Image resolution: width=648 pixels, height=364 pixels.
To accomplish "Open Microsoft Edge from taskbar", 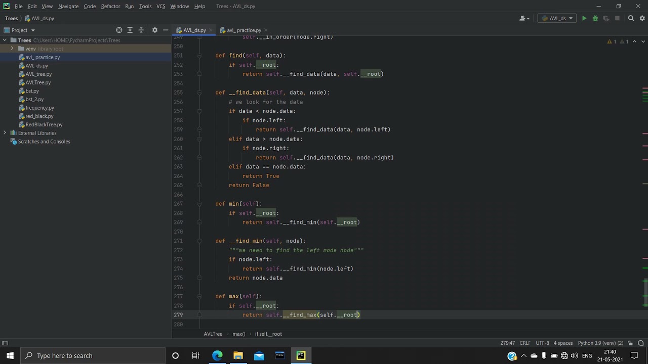I will 217,355.
